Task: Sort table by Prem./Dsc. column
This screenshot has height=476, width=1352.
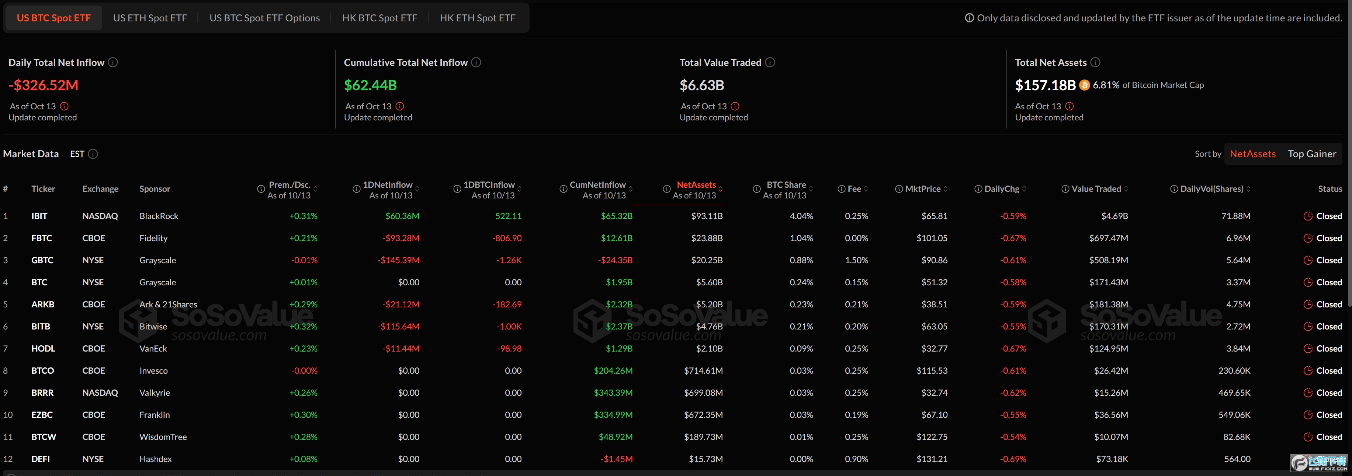Action: pos(289,185)
